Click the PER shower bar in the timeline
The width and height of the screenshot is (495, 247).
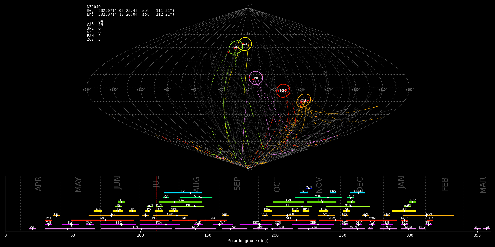tap(188, 206)
